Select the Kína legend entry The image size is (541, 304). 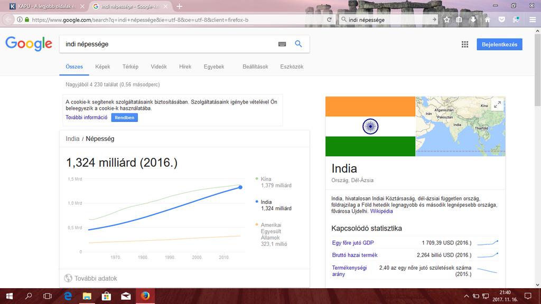coord(274,182)
